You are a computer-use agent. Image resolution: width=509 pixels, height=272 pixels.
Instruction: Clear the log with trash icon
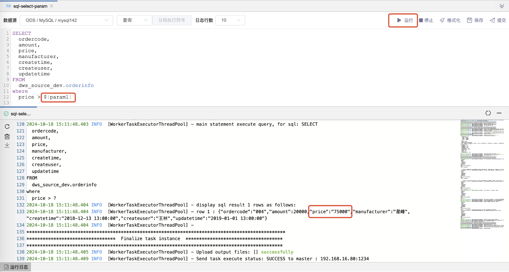[x=7, y=137]
